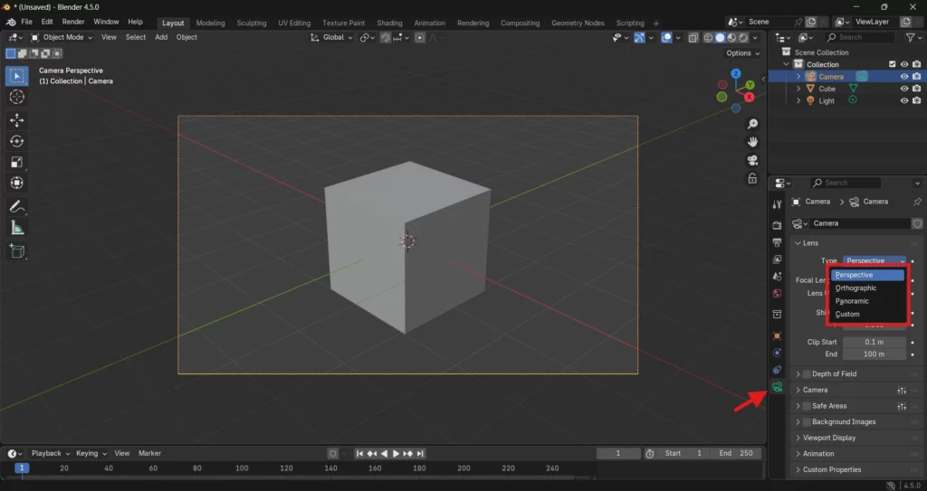The image size is (927, 491).
Task: Jump to the timeline end frame button
Action: coord(420,454)
